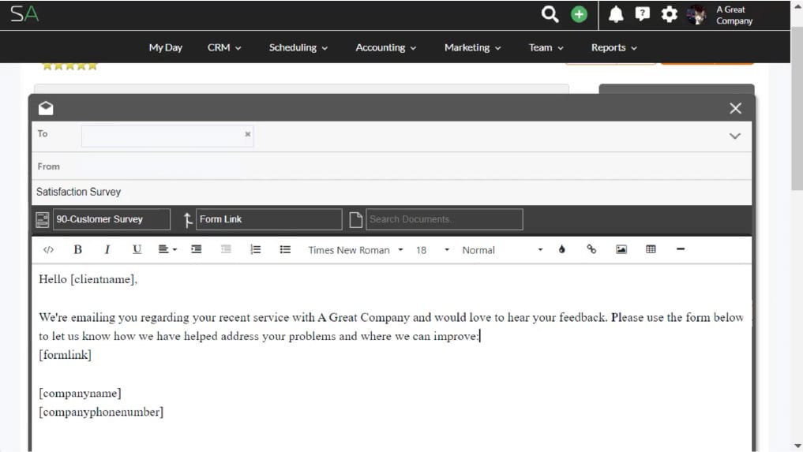
Task: Insert a table into the email
Action: click(651, 249)
